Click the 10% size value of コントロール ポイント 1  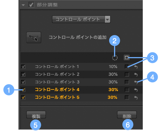(113, 67)
